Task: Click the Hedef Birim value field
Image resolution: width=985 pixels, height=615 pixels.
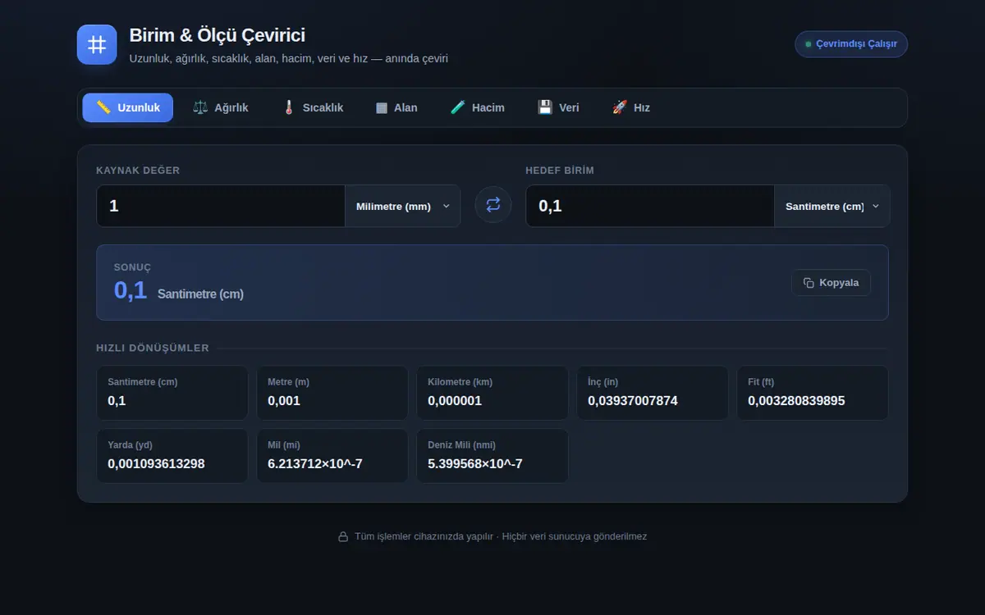Action: pyautogui.click(x=650, y=206)
